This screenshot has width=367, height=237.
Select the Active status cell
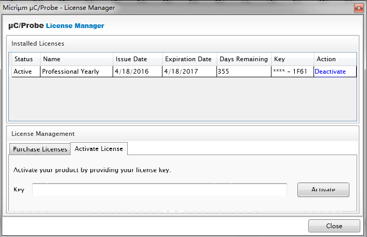[26, 71]
